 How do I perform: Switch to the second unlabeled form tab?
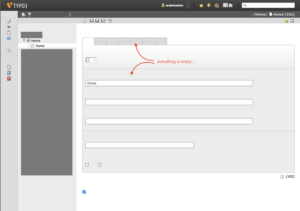click(100, 41)
